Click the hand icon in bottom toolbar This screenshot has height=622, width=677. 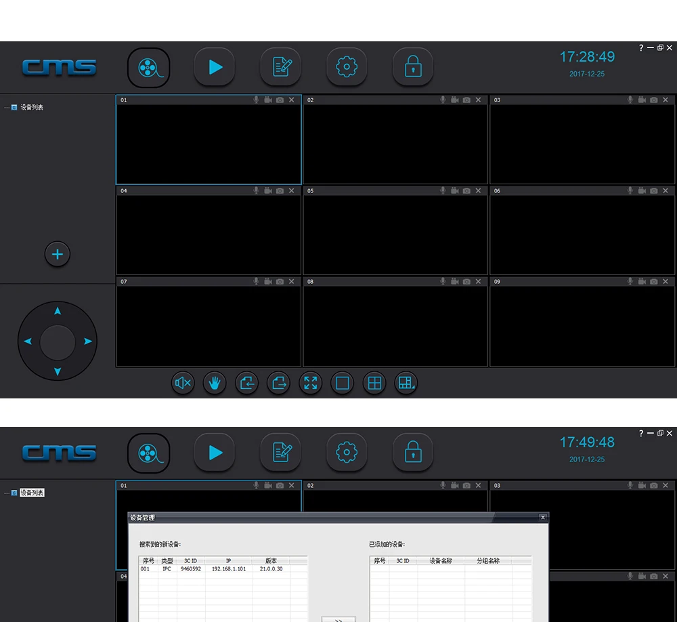pos(215,383)
